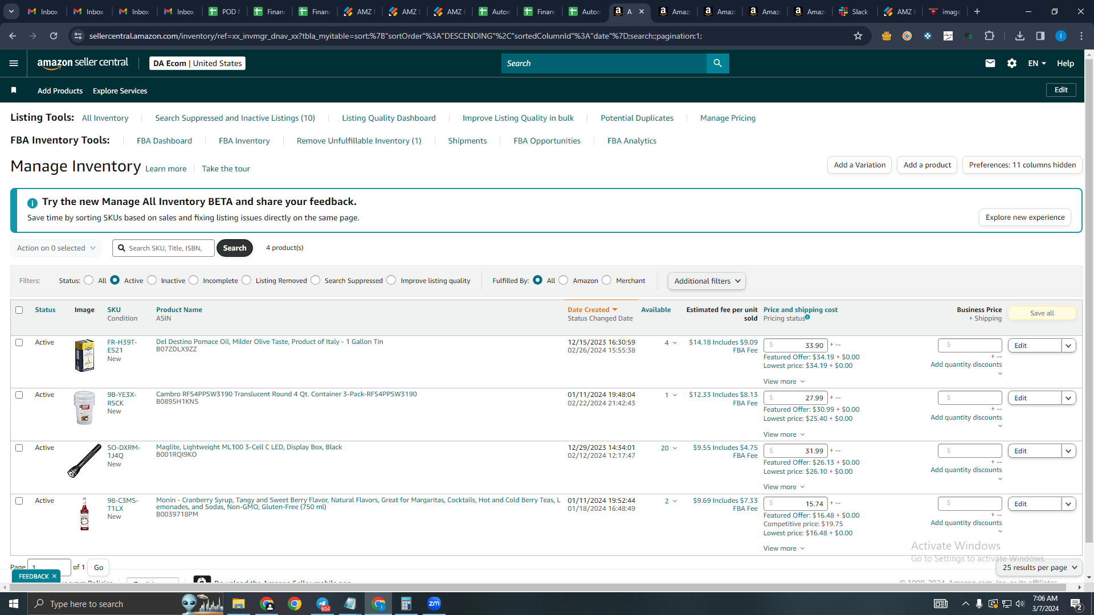The width and height of the screenshot is (1094, 615).
Task: Select the Search Suppressed status filter
Action: click(315, 280)
